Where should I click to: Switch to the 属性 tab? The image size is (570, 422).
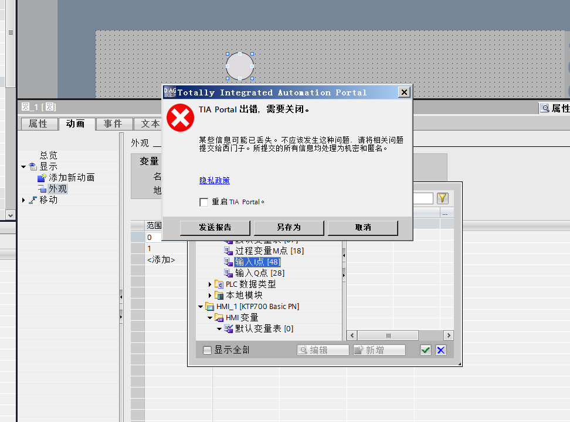(x=39, y=123)
